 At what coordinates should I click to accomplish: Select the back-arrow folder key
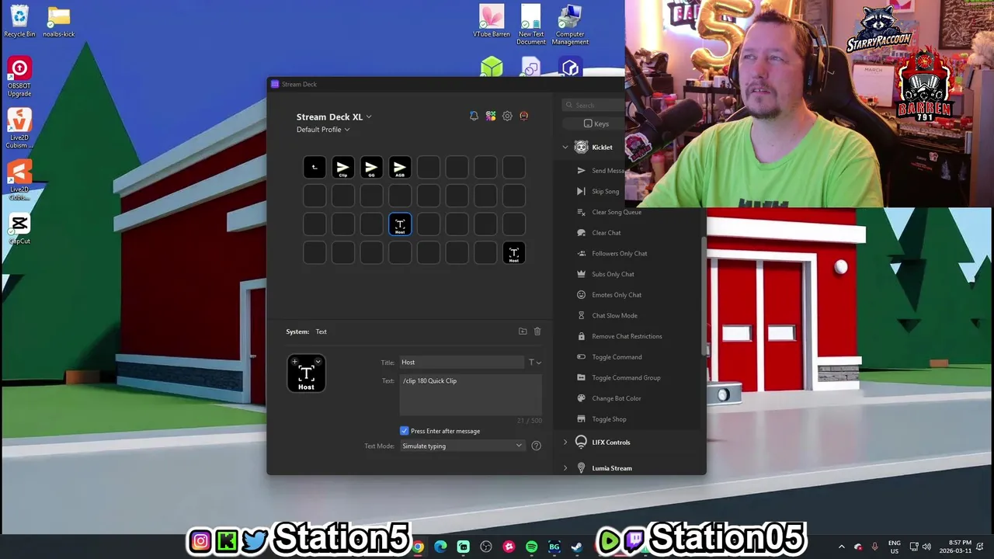(x=315, y=167)
